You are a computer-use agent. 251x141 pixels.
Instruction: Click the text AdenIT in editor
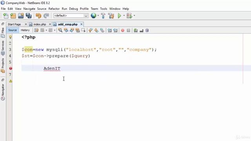tap(52, 69)
